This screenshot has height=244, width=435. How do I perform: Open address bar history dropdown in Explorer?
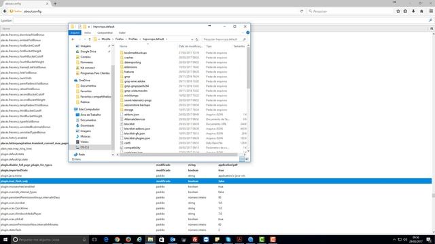(x=192, y=39)
